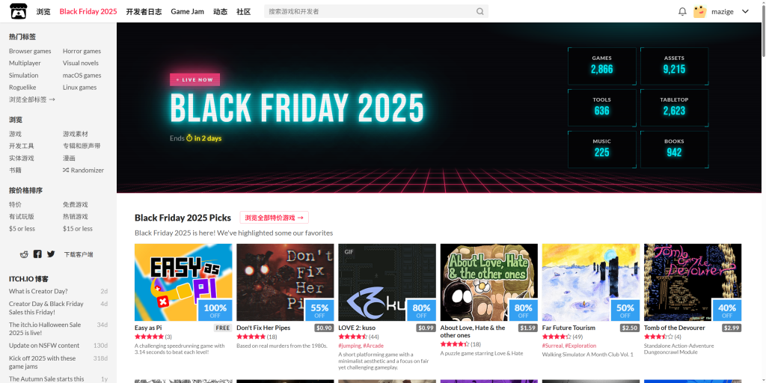Open the Easy as Pi thumbnail
Screen dimensions: 766x383
[183, 282]
